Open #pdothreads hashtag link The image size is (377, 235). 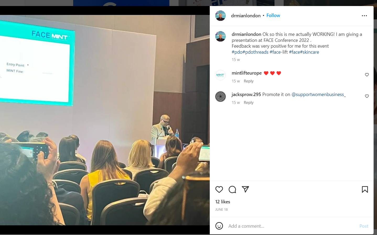256,52
